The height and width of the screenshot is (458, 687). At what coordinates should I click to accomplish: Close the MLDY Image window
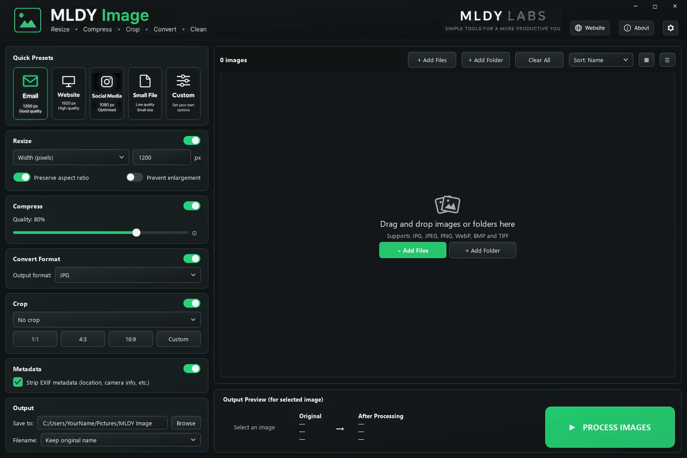tap(675, 6)
